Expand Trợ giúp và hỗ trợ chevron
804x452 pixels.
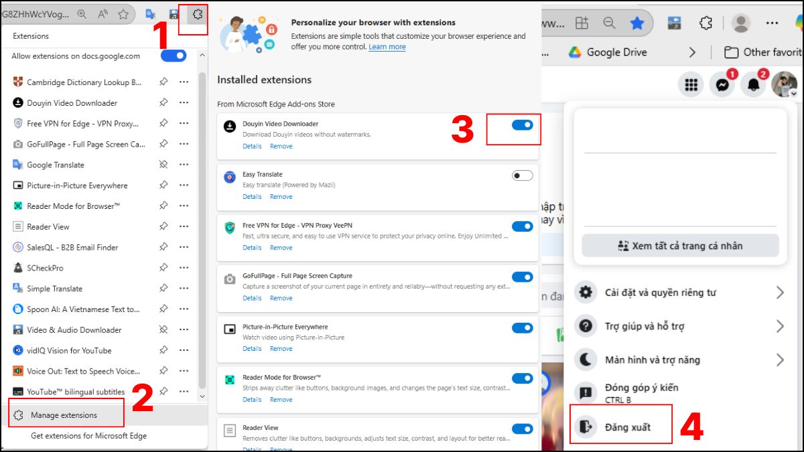tap(780, 326)
